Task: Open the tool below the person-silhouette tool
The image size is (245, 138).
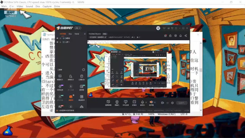Action: point(71,87)
